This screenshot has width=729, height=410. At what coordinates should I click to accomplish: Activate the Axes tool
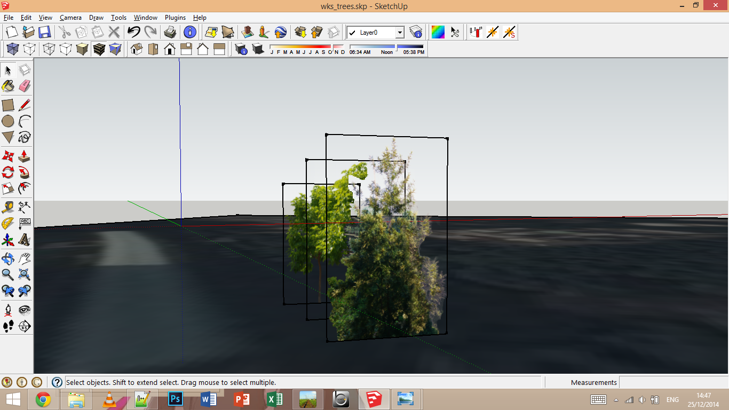coord(8,240)
